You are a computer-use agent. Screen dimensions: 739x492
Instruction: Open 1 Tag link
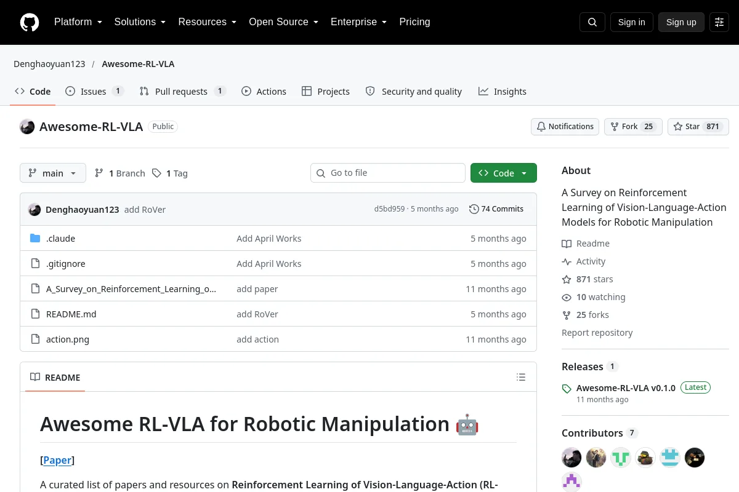click(x=169, y=173)
